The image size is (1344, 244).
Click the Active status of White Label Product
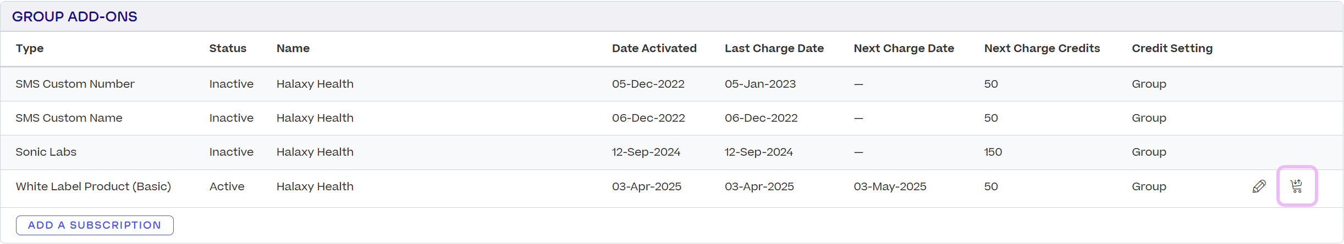click(227, 186)
